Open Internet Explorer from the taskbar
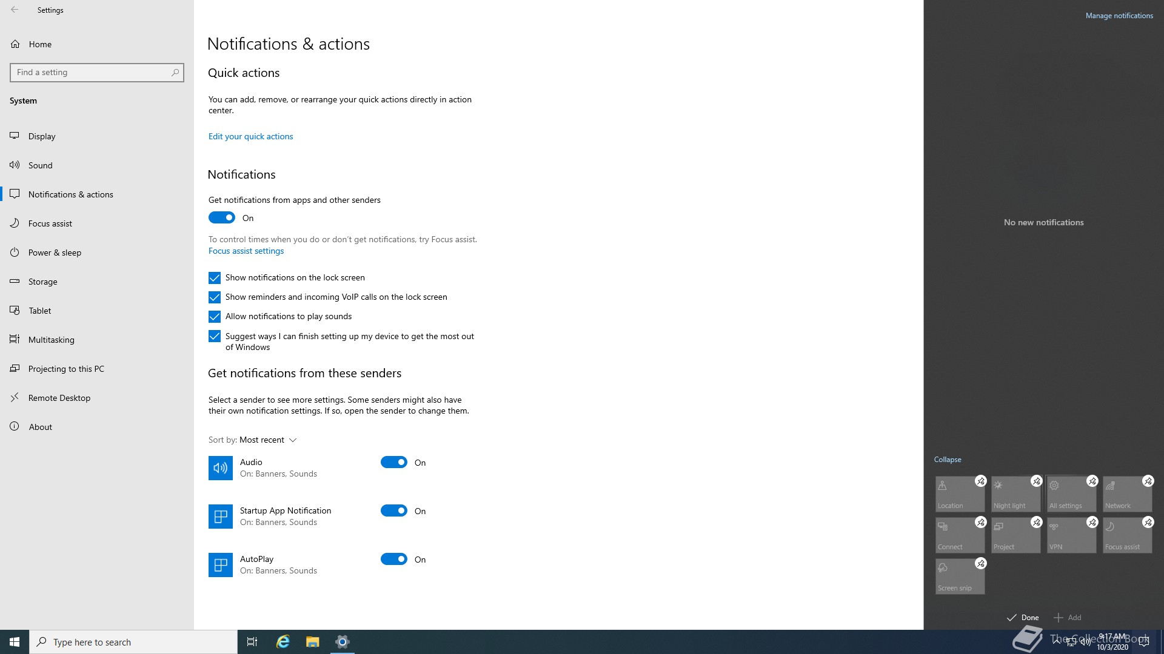This screenshot has width=1164, height=654. tap(283, 642)
